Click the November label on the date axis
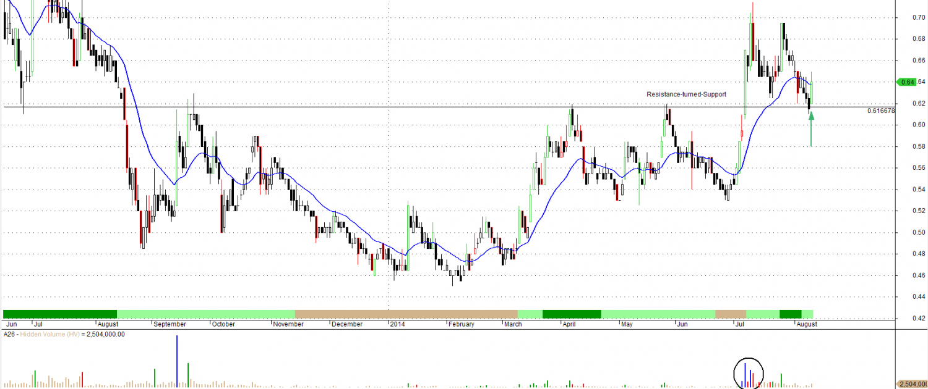Screen dimensions: 928x389 tap(289, 324)
